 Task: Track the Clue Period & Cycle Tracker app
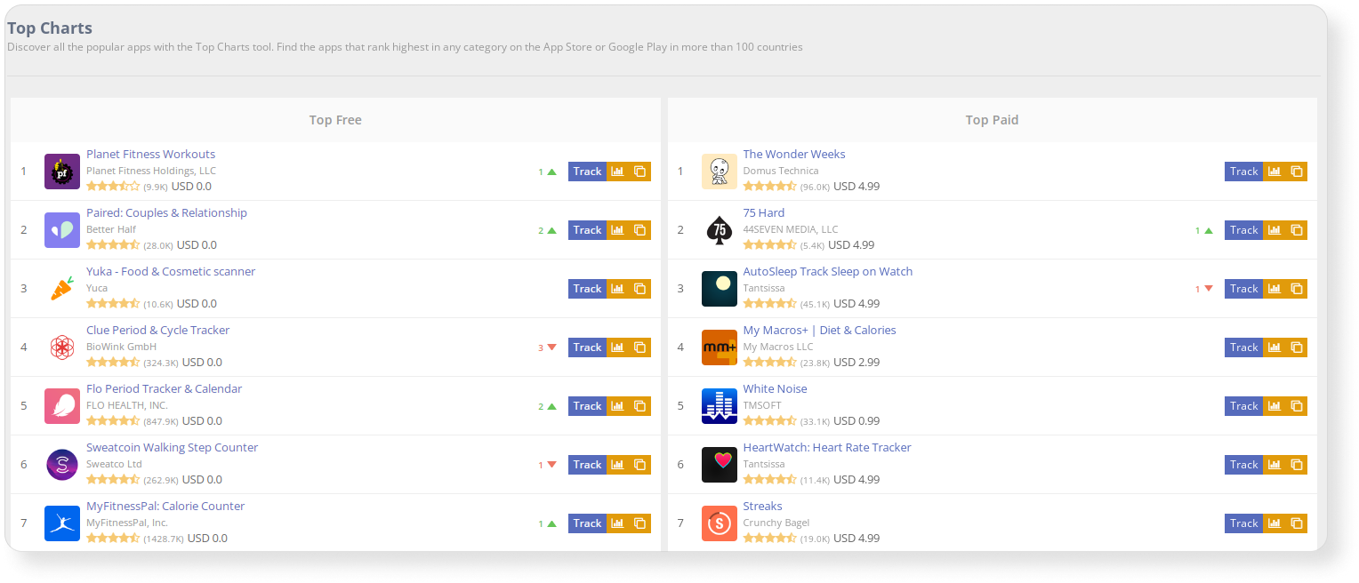click(x=587, y=347)
